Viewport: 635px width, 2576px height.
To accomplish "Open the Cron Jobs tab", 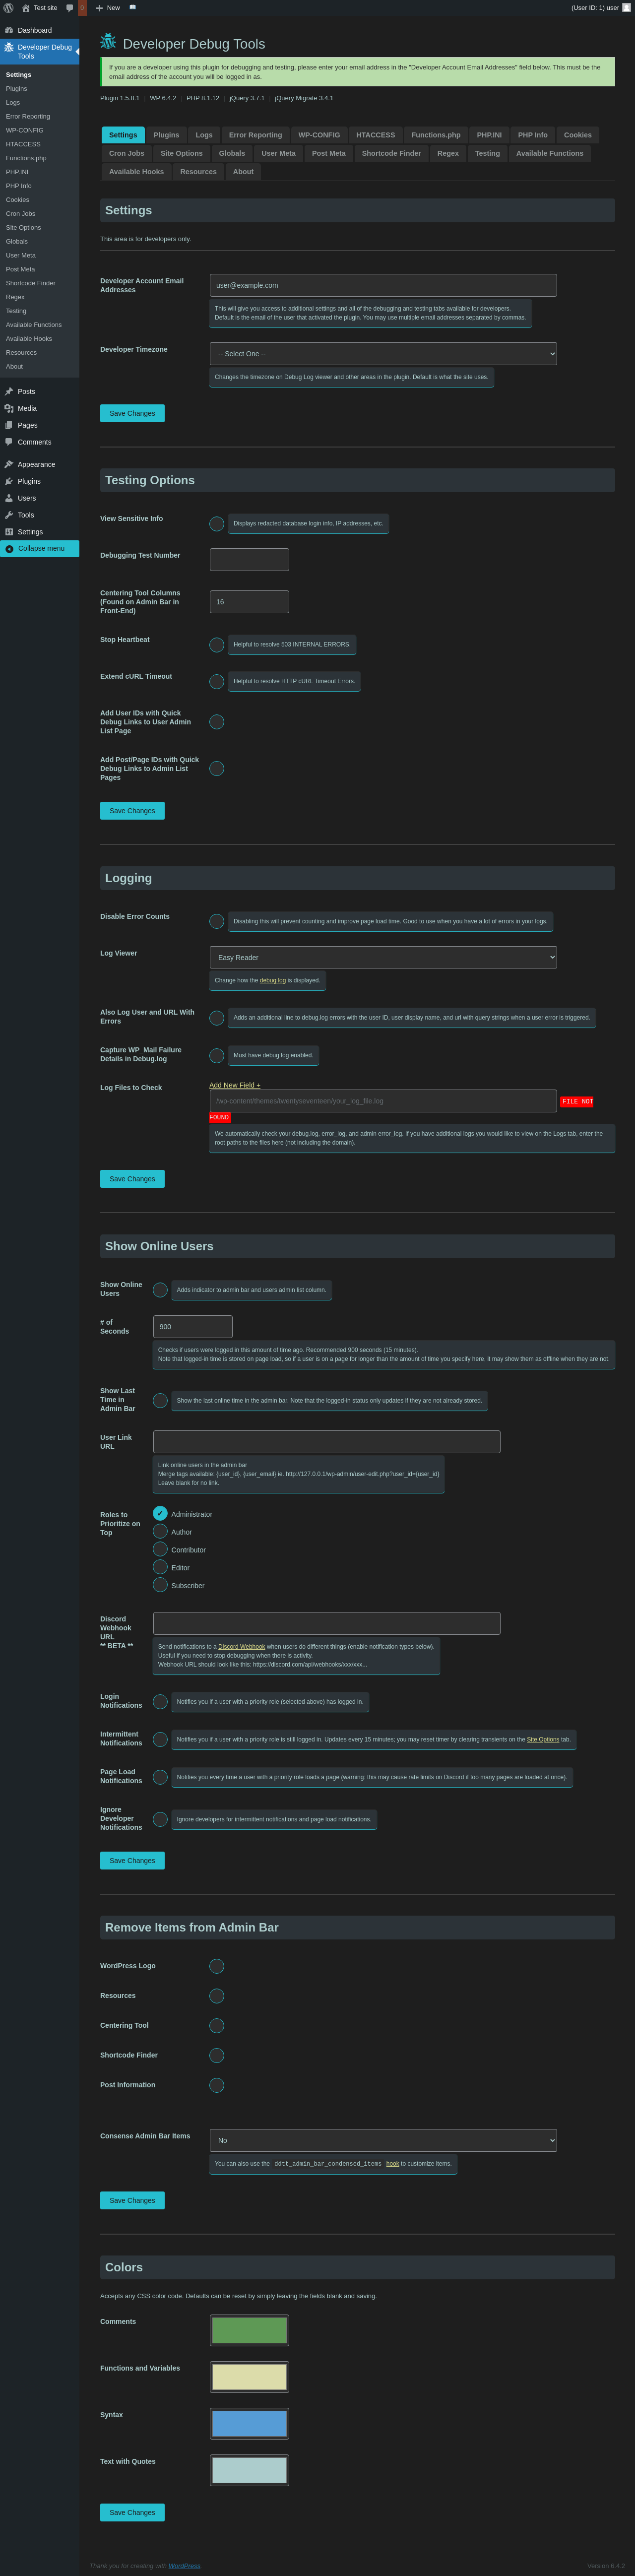I will click(126, 153).
